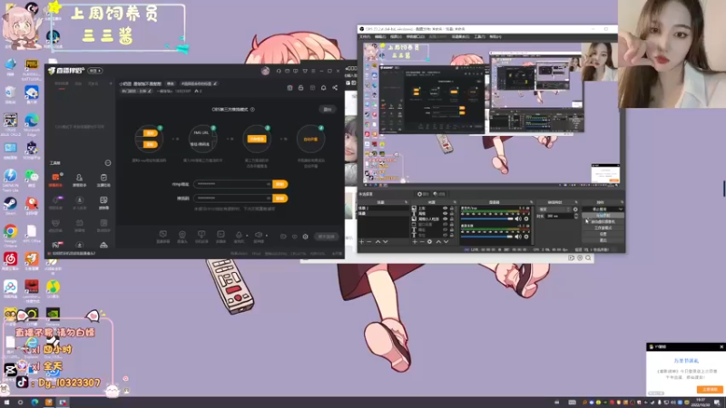Open the scene transition type dropdown in OBS
Image resolution: width=726 pixels, height=408 pixels.
pos(554,209)
